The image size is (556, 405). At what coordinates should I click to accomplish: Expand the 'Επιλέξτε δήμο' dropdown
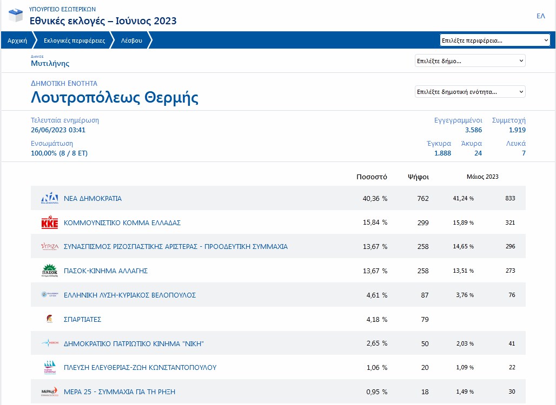[470, 61]
